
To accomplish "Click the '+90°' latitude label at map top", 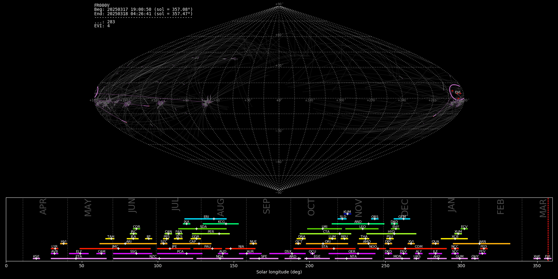I will coord(279,4).
